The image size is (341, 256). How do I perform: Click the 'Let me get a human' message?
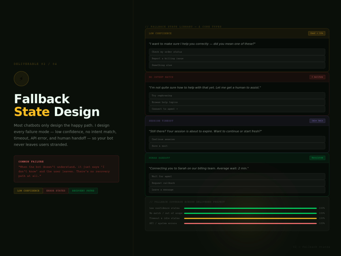[205, 87]
